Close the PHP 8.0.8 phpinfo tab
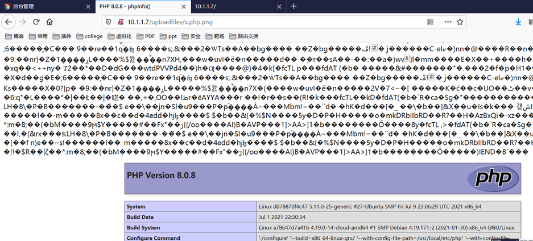Viewport: 533px width, 241px height. 184,6
